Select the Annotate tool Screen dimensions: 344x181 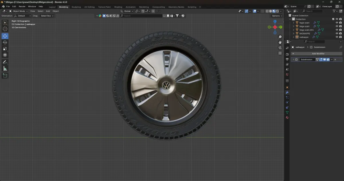[5, 62]
